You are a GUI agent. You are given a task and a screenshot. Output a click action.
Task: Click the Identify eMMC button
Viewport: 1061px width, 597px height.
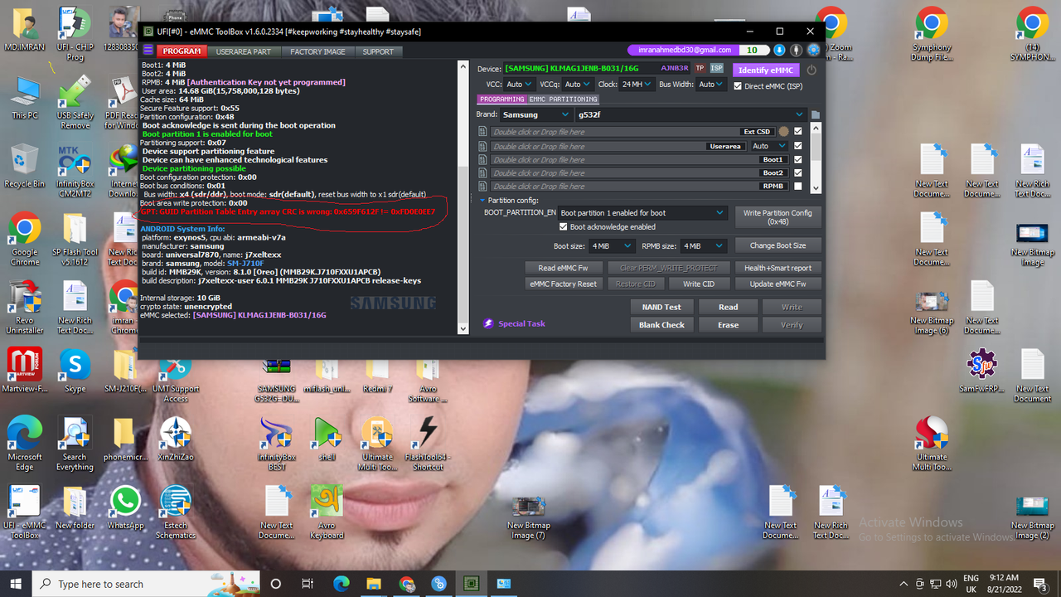[765, 70]
